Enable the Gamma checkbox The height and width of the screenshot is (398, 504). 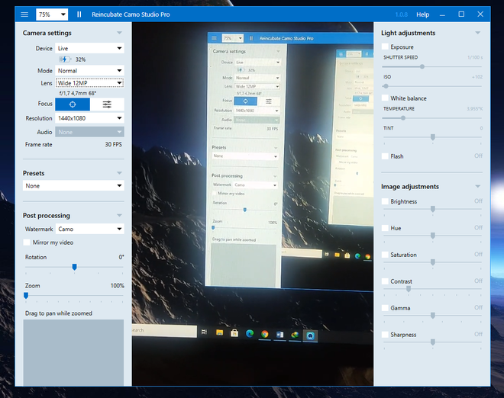pyautogui.click(x=385, y=308)
